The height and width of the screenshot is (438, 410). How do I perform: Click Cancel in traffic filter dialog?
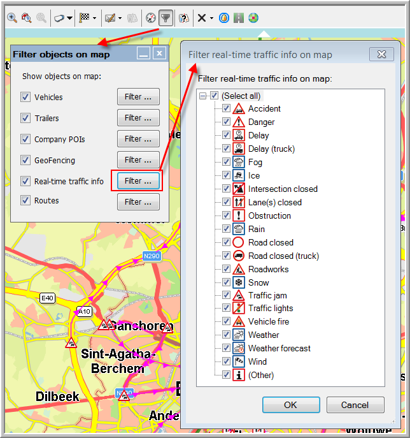click(x=355, y=405)
